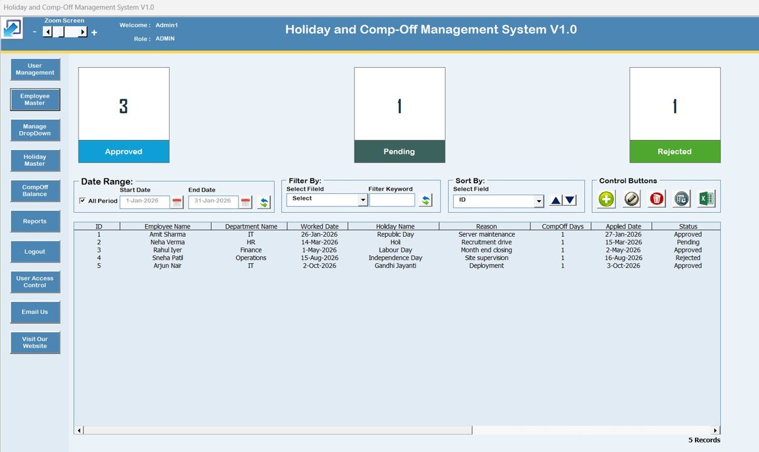
Task: Go to CompOff Balance page
Action: [x=35, y=191]
